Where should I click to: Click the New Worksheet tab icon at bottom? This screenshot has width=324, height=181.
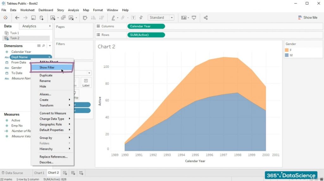click(65, 173)
